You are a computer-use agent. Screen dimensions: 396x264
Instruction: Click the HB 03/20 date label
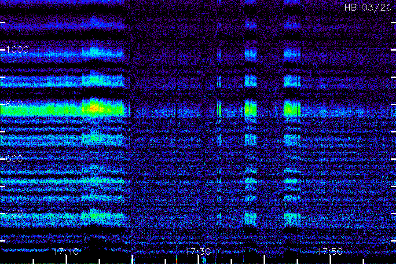click(x=368, y=7)
